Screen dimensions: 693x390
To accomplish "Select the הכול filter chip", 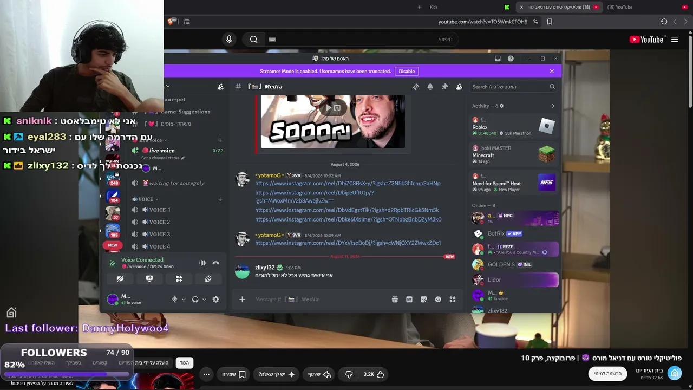I will pos(185,362).
